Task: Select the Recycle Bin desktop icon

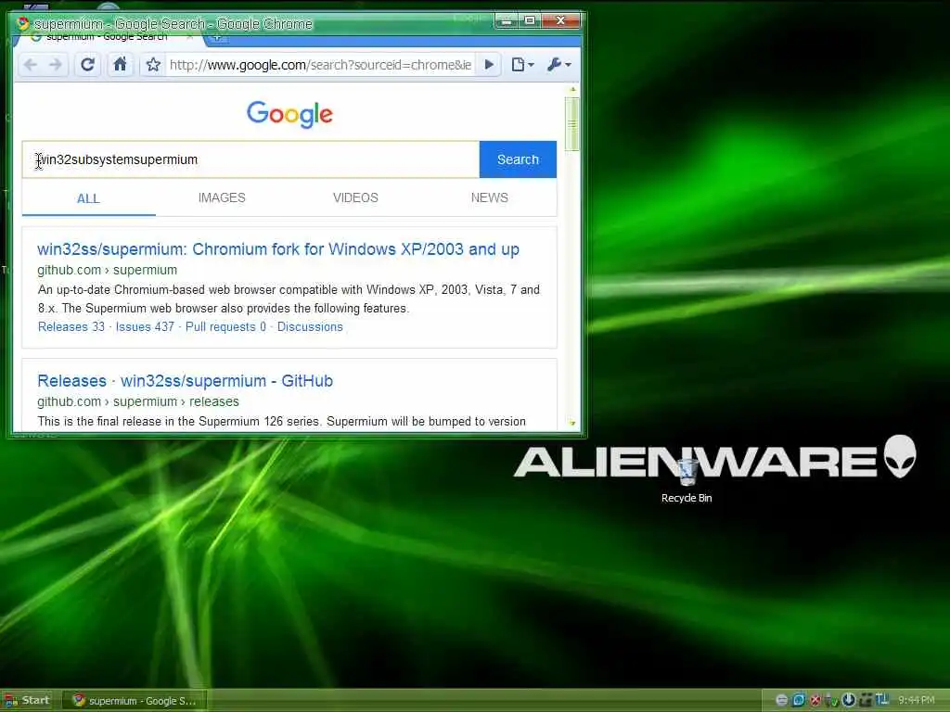Action: coord(687,481)
